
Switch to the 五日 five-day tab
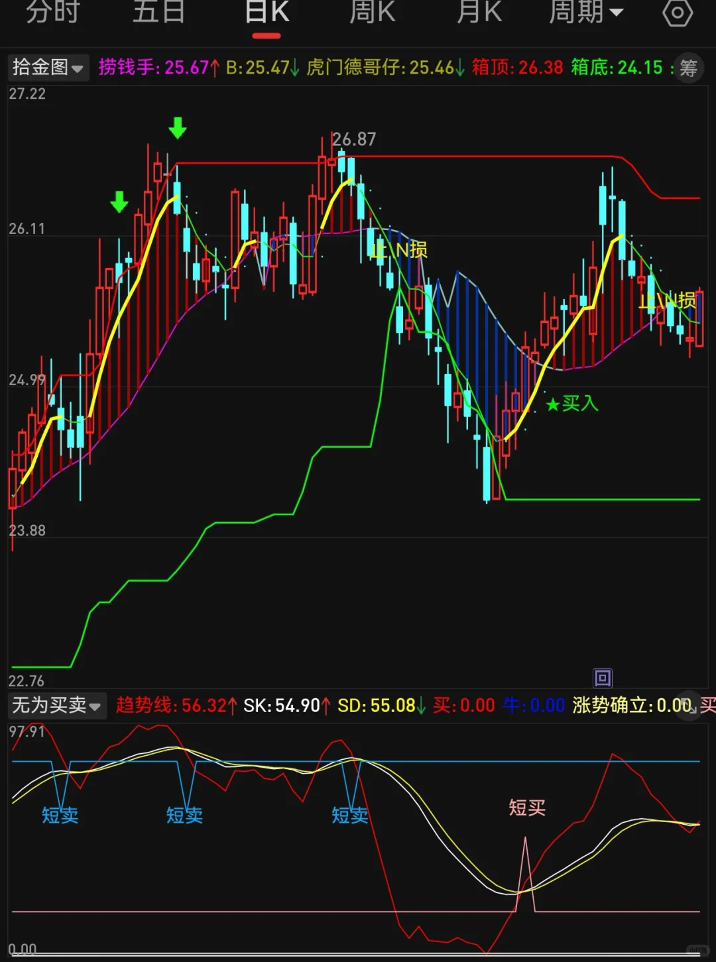point(158,12)
